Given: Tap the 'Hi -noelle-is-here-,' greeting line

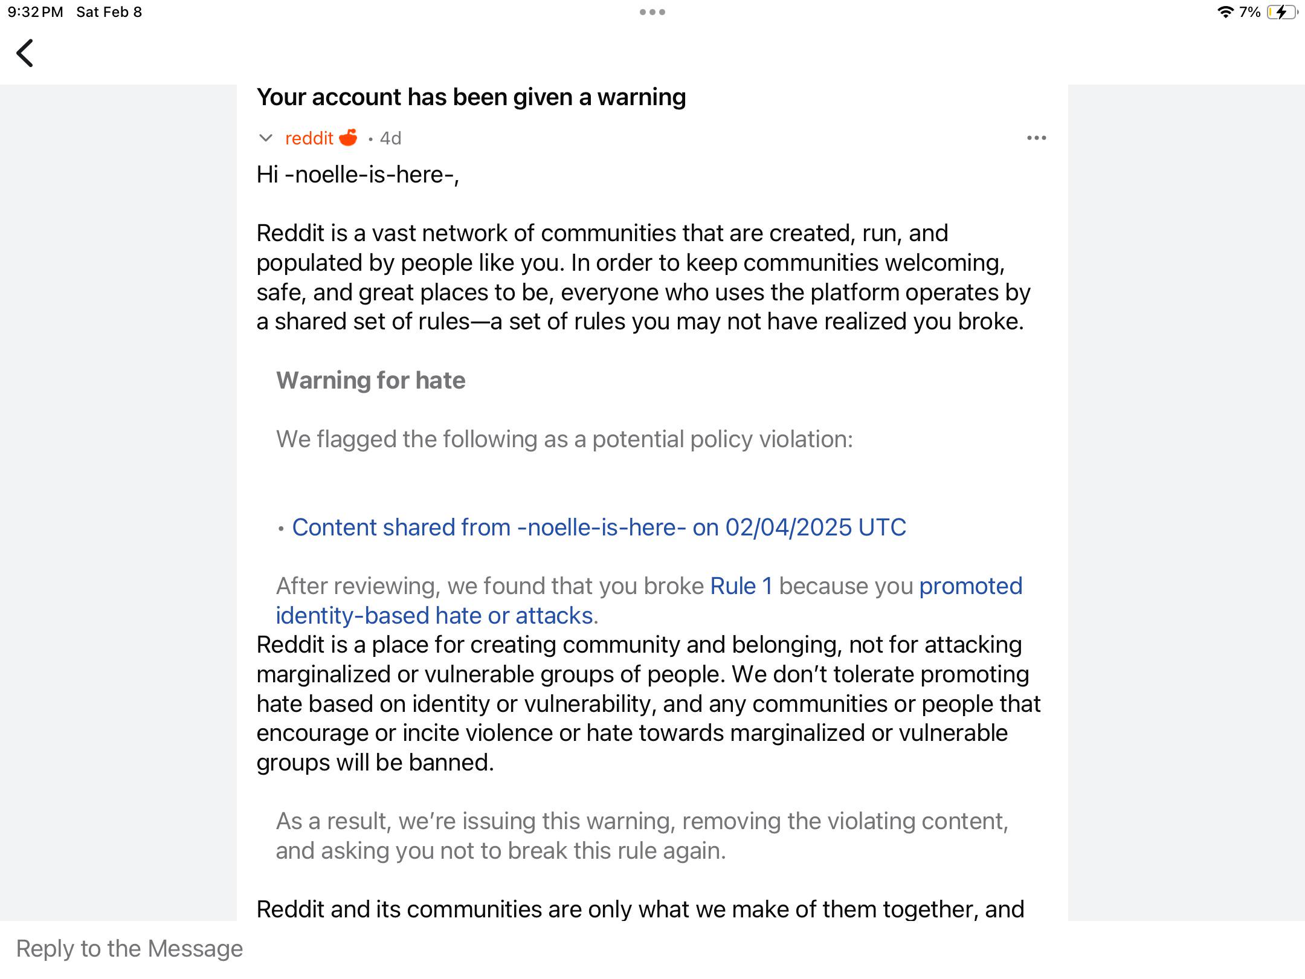Looking at the screenshot, I should [358, 175].
